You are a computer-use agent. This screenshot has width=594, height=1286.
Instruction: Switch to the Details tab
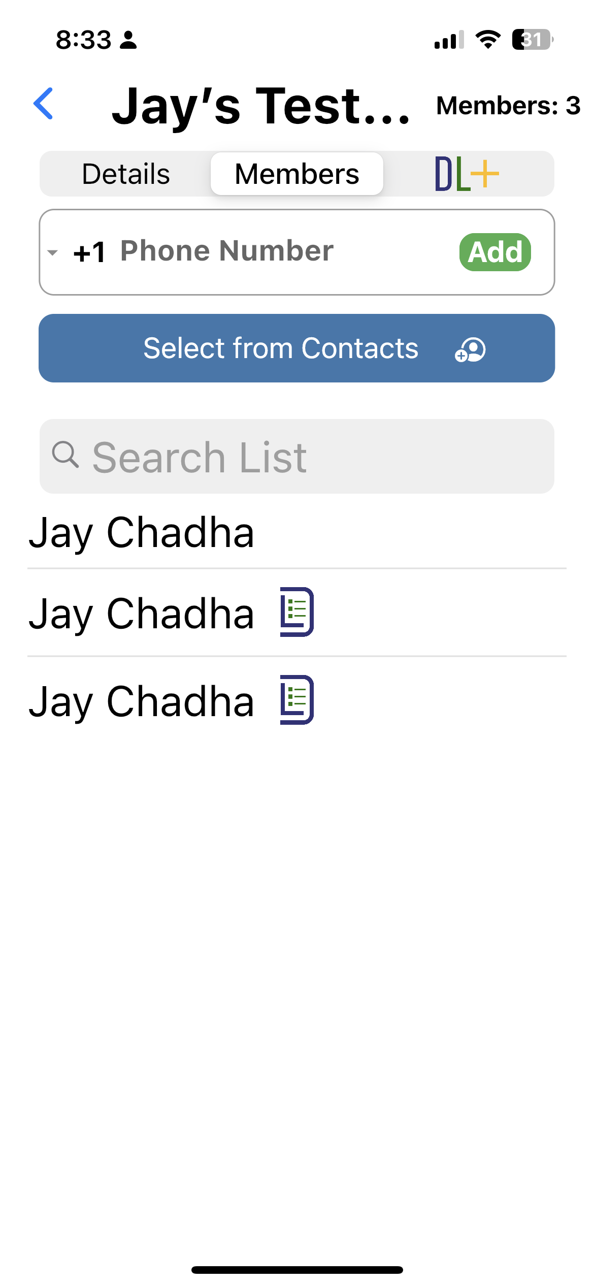coord(126,174)
